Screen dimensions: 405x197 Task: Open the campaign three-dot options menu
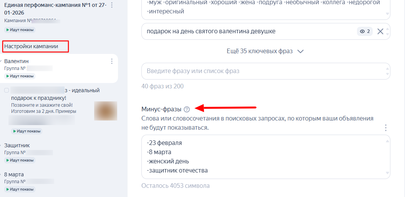pyautogui.click(x=112, y=5)
